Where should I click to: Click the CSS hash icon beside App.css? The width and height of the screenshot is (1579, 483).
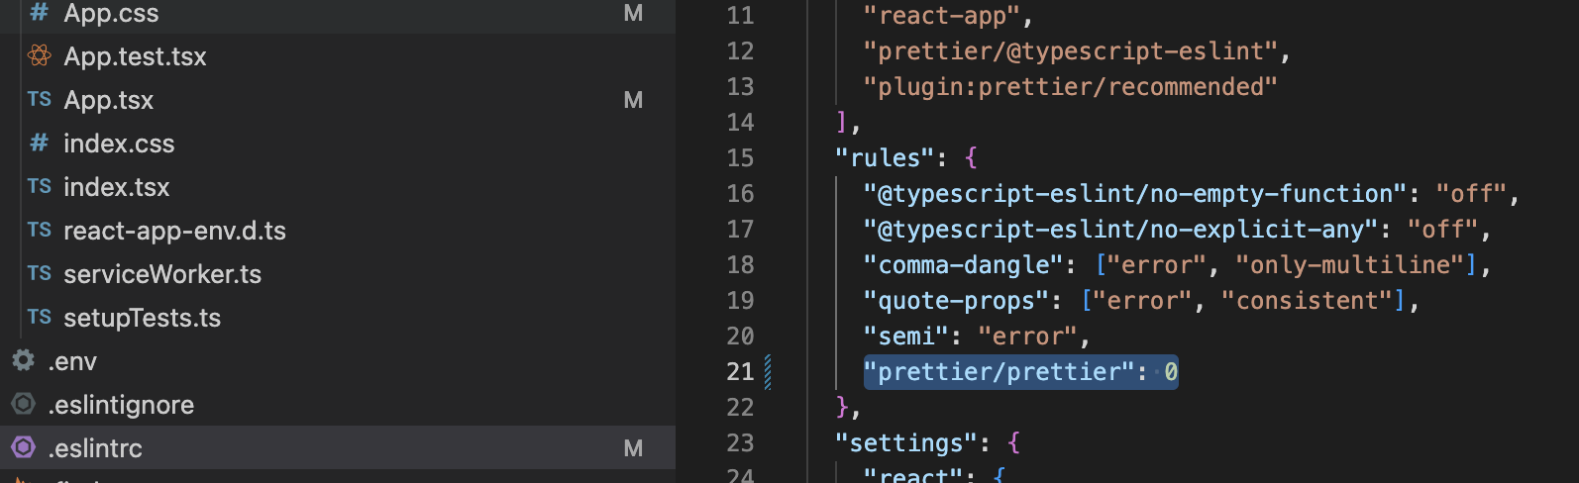click(40, 13)
